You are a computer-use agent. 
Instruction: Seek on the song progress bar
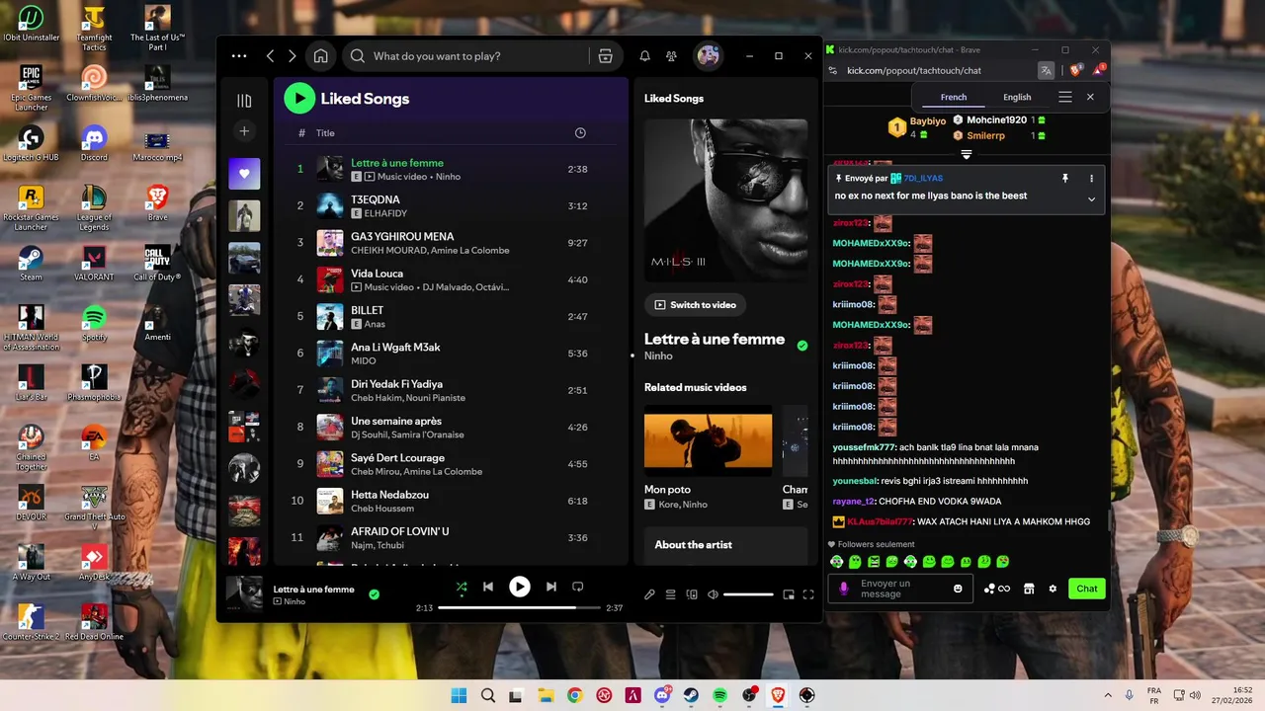pyautogui.click(x=519, y=608)
